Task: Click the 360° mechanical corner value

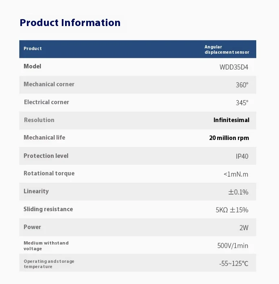Action: [242, 85]
